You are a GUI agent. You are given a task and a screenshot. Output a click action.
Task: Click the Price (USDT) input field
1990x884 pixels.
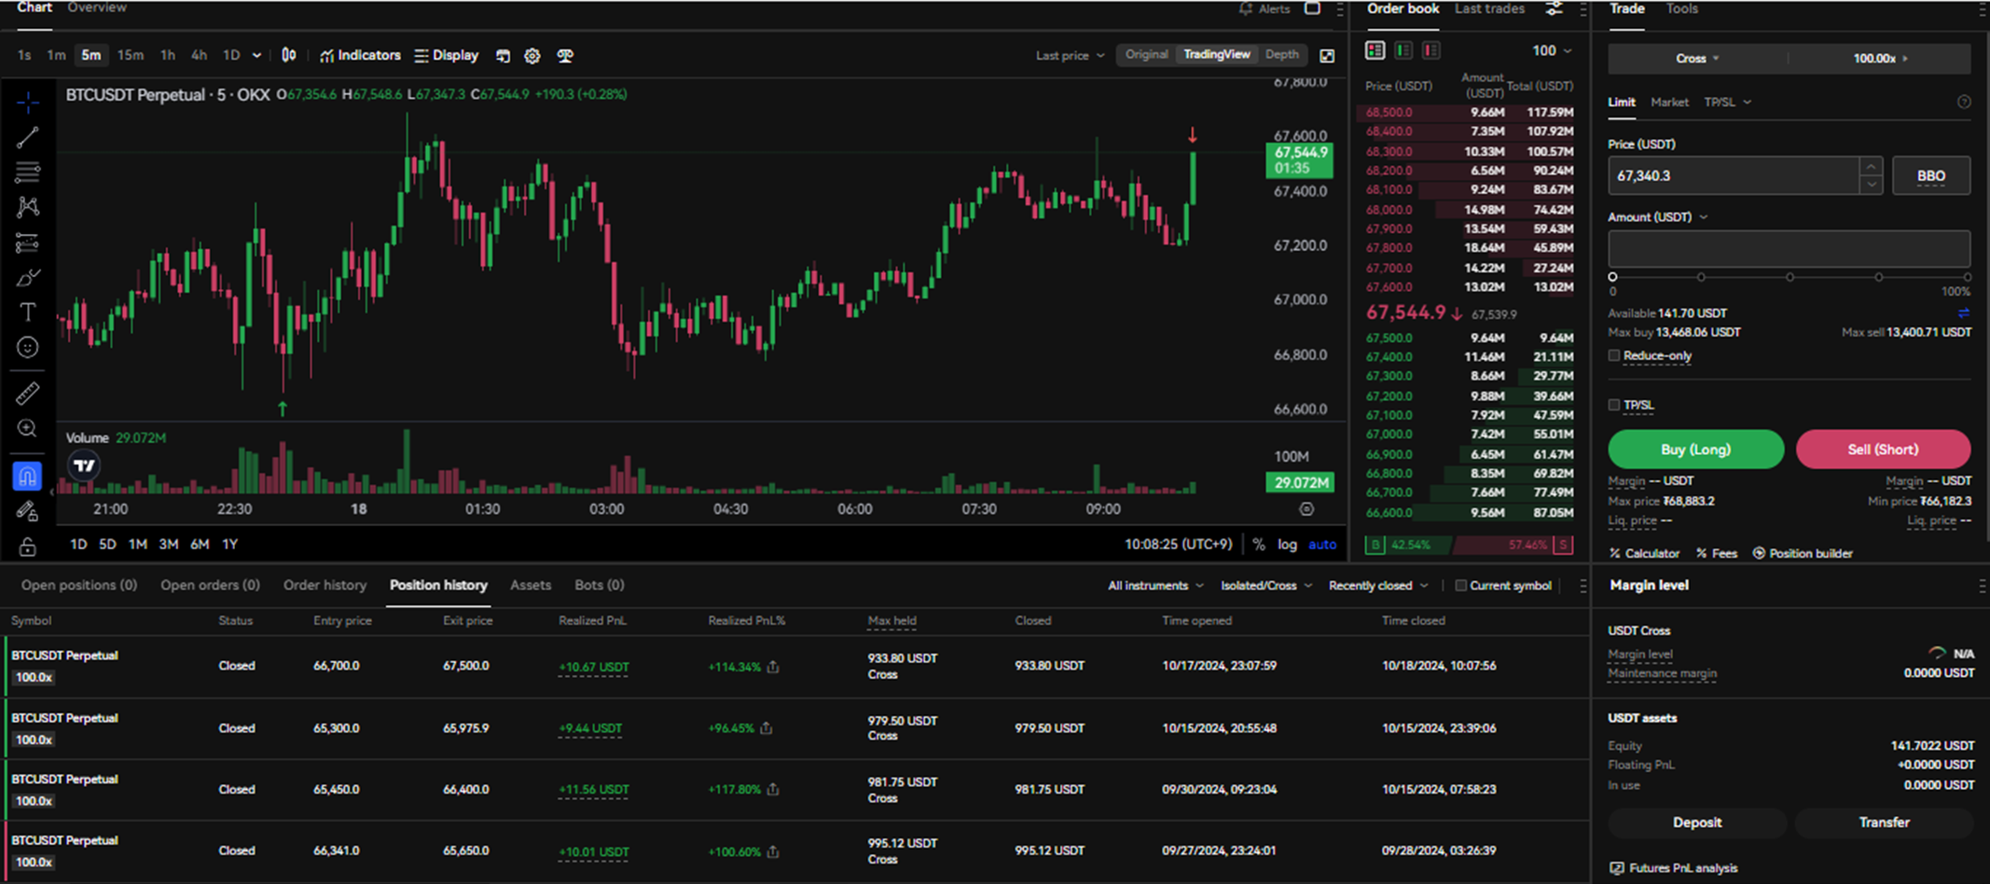[x=1734, y=175]
